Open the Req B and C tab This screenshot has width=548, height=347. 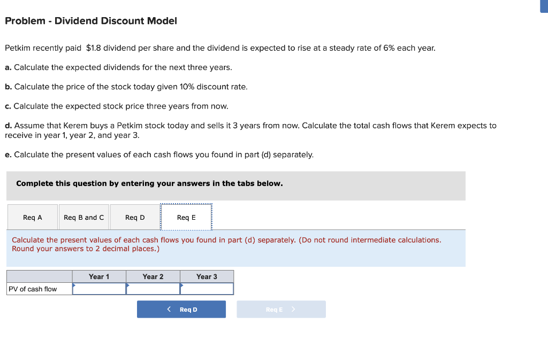(x=83, y=217)
